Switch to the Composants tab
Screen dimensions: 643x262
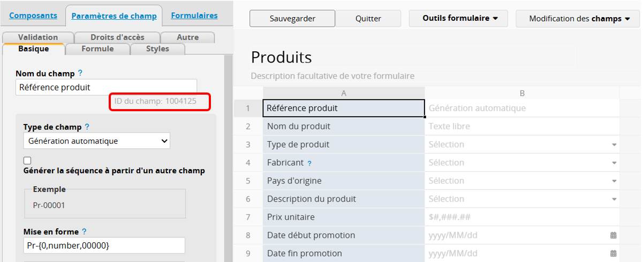click(x=33, y=16)
